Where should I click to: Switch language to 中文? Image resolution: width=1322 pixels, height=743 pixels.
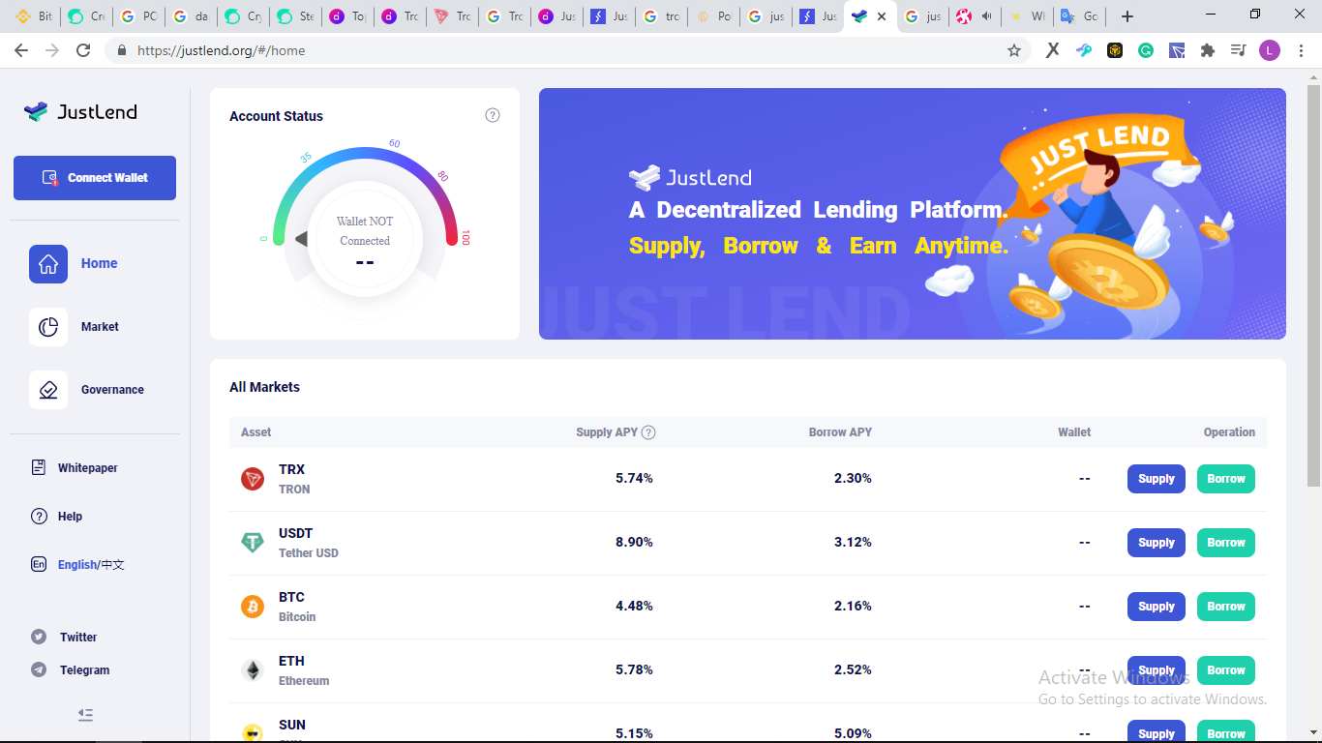[x=113, y=565]
